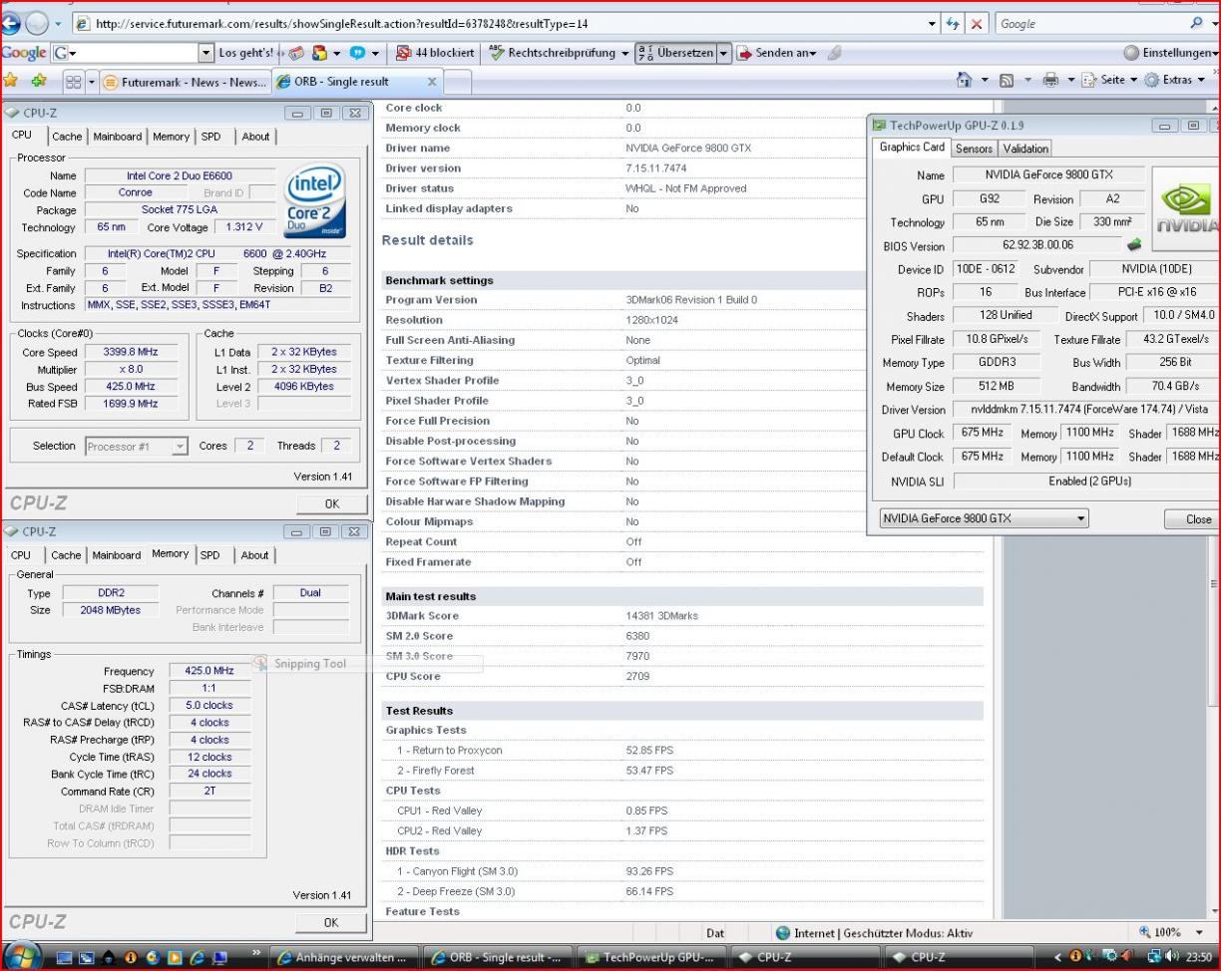This screenshot has height=971, width=1221.
Task: Expand the Übersetzen dropdown arrow
Action: click(724, 53)
